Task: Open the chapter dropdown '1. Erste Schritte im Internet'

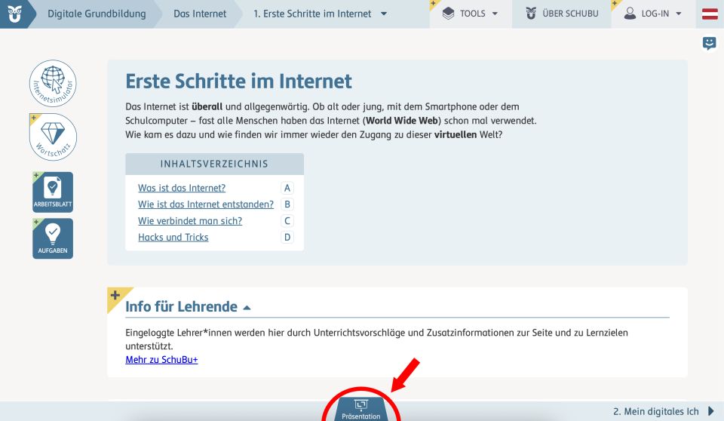Action: 321,14
